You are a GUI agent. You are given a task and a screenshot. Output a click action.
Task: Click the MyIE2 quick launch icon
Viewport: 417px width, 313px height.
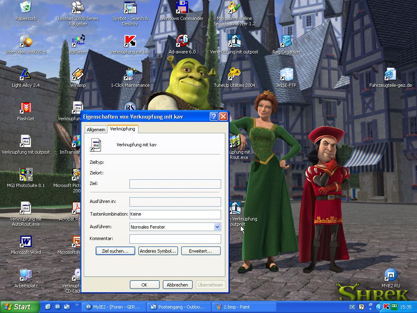[58, 307]
